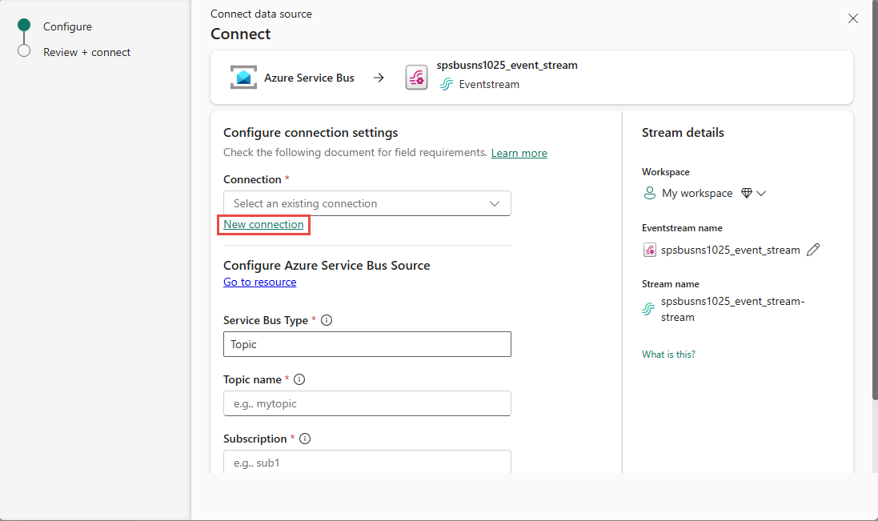Click the Eventstream destination icon in header
878x521 pixels.
click(416, 78)
